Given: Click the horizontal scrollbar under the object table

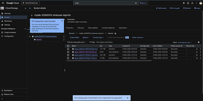Looking at the screenshot, I should point(109,61).
